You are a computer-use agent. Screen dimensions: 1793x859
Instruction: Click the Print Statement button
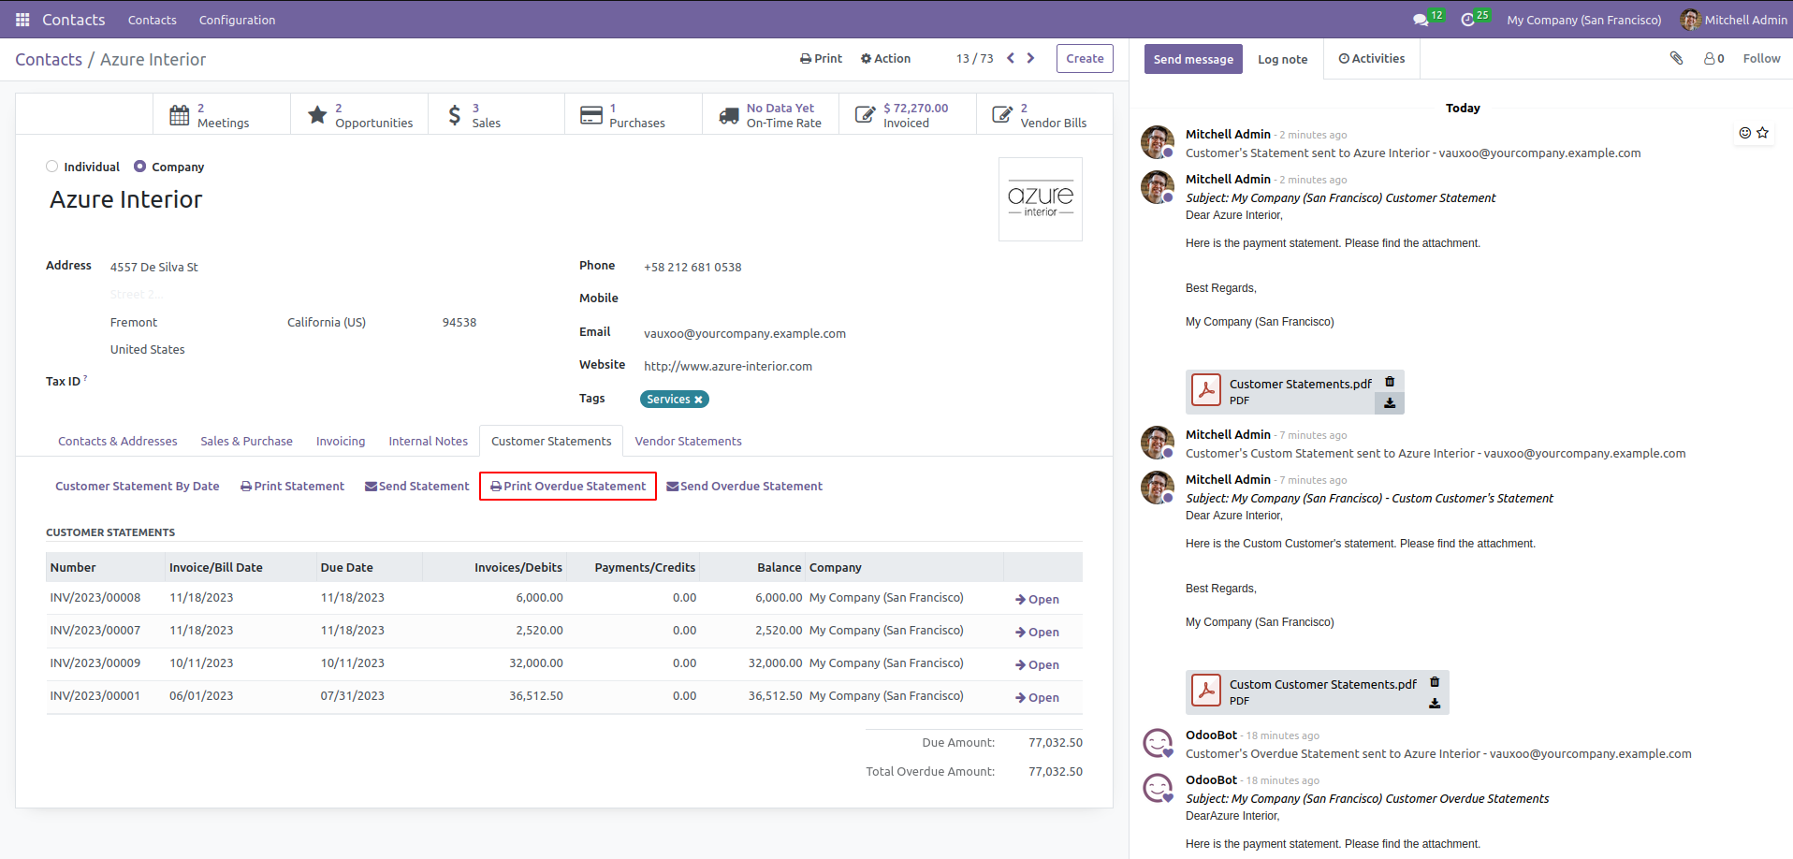point(292,486)
